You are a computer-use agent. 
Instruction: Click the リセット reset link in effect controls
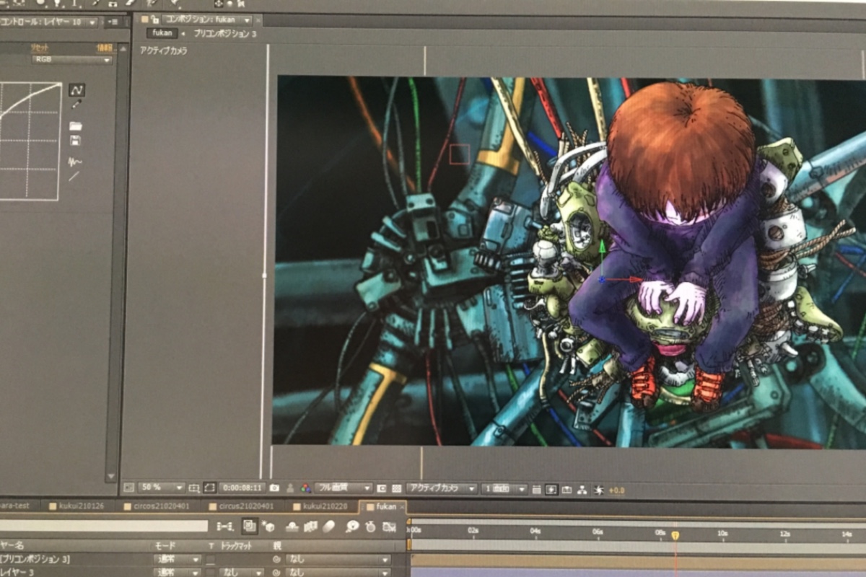point(39,48)
